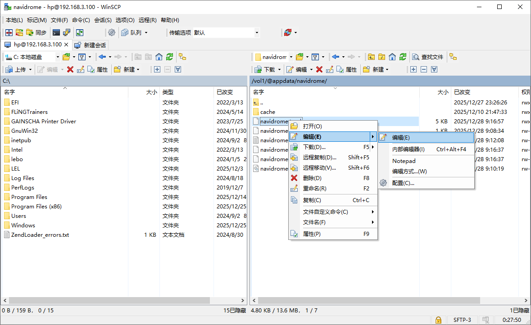Open preferences gear icon in toolbar
Screen dimensions: 531x325
pos(112,32)
